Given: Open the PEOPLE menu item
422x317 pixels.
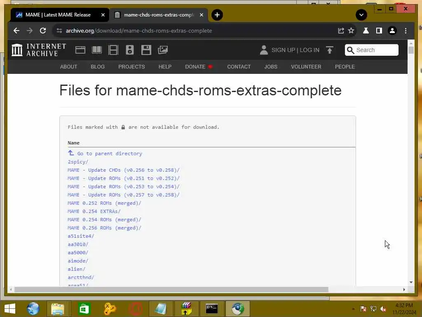Looking at the screenshot, I should [x=345, y=66].
